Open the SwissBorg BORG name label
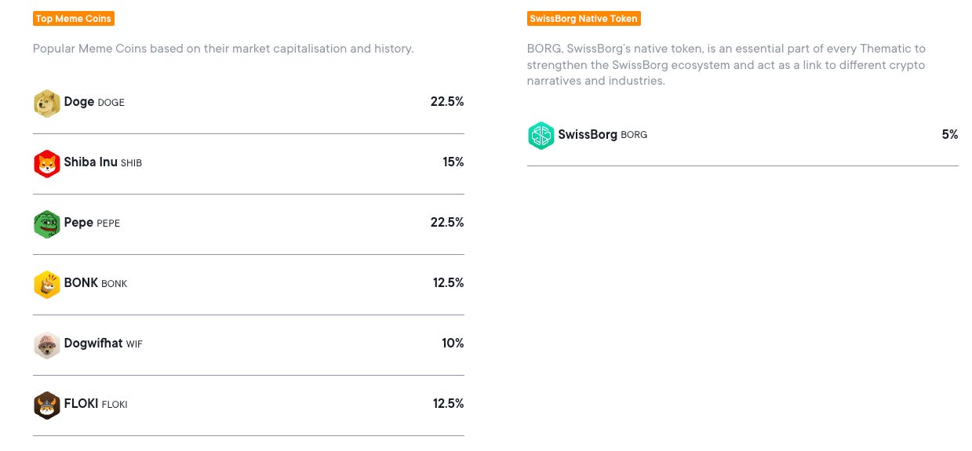The image size is (972, 451). click(x=602, y=134)
